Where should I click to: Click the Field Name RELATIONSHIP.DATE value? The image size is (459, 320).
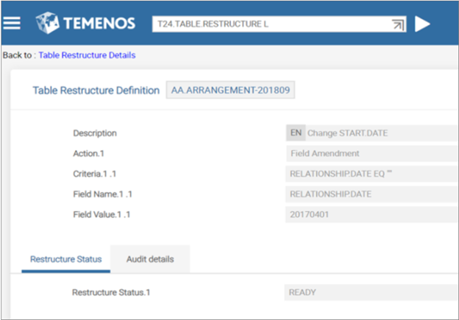(x=370, y=195)
